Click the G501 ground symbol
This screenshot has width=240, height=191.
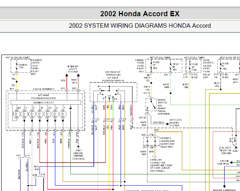(78, 147)
